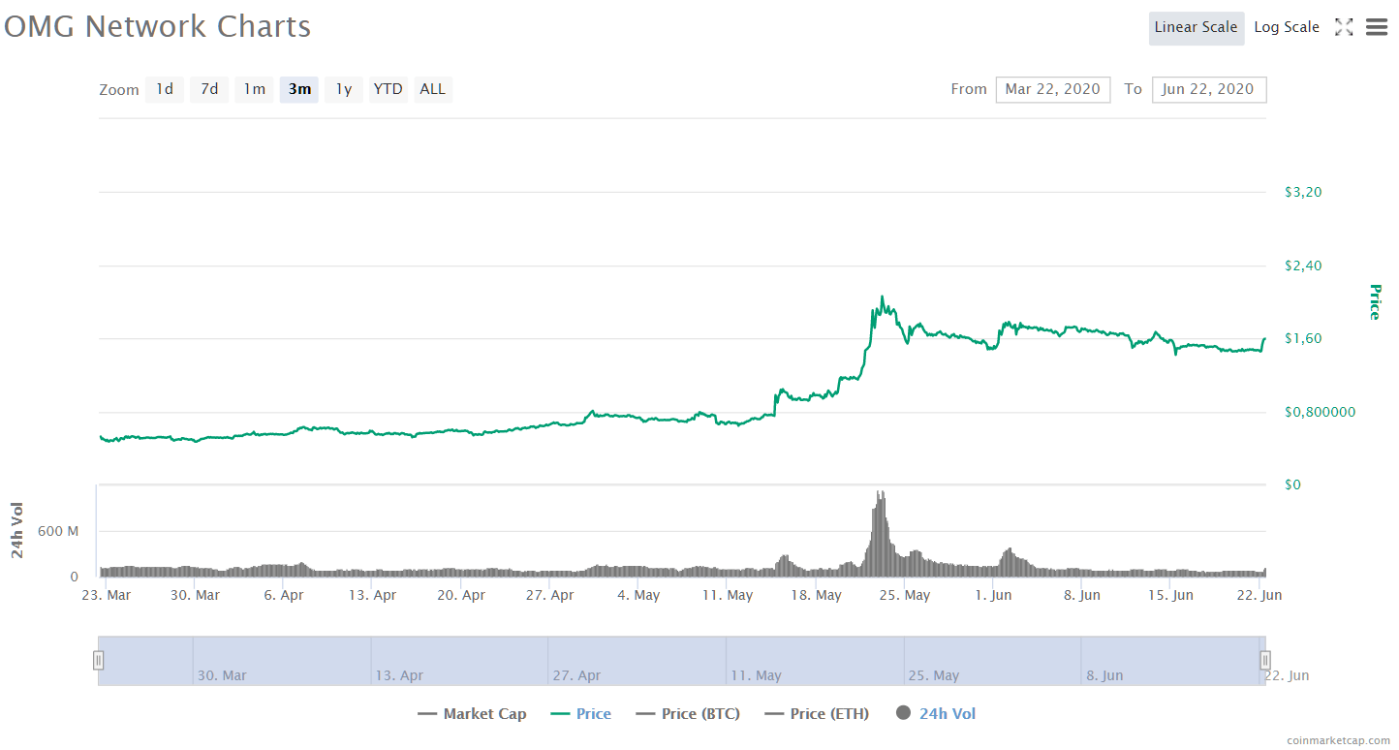The image size is (1399, 750).
Task: Click the coinmarketcap.com credit link
Action: [1339, 740]
